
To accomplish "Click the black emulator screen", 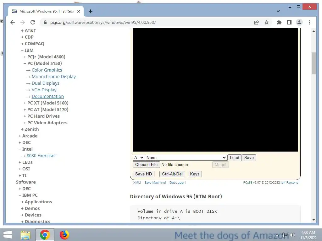I will (215, 90).
